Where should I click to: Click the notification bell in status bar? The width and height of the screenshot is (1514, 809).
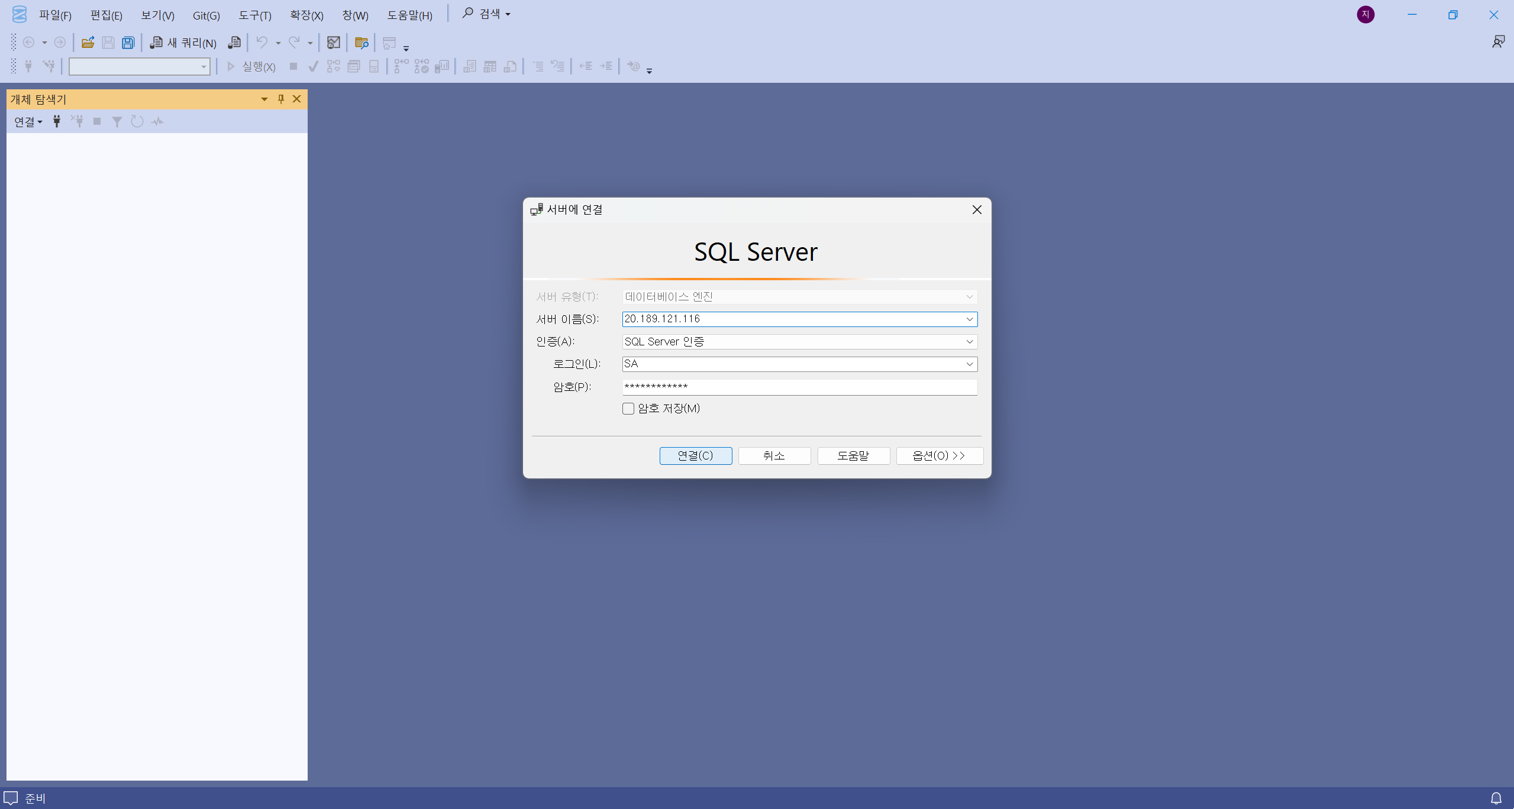1496,798
